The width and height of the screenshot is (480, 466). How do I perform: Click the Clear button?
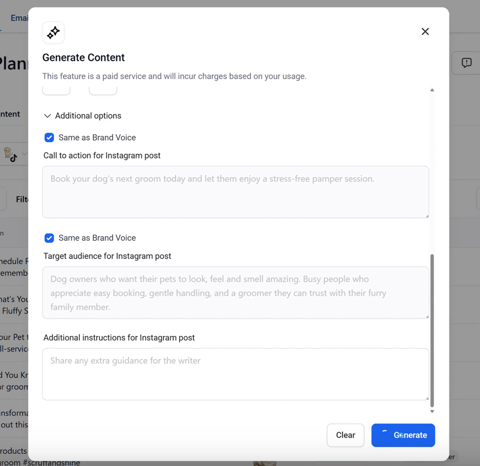(x=345, y=435)
